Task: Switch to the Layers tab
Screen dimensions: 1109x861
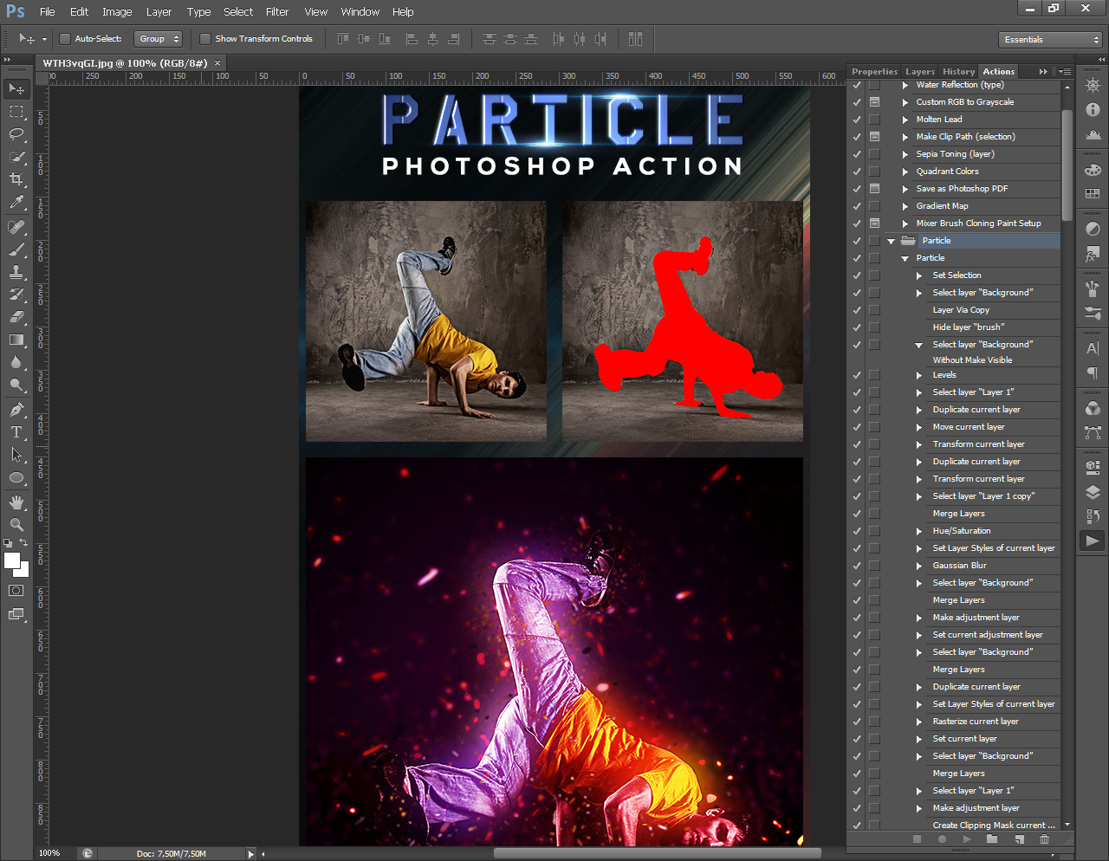Action: [x=920, y=72]
